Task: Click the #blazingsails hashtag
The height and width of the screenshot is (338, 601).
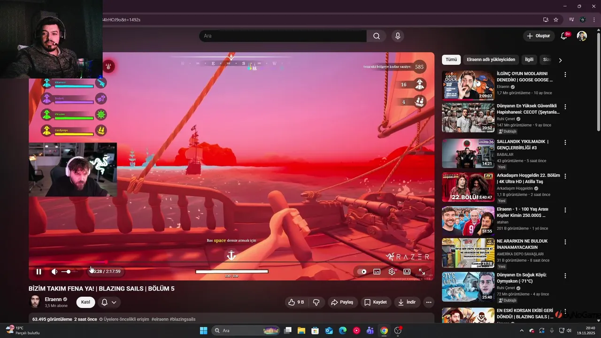Action: [183, 319]
